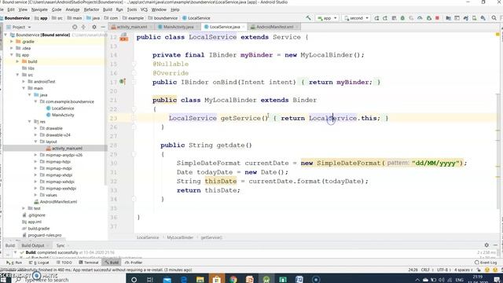
Task: Open Build panel settings gear
Action: click(486, 245)
